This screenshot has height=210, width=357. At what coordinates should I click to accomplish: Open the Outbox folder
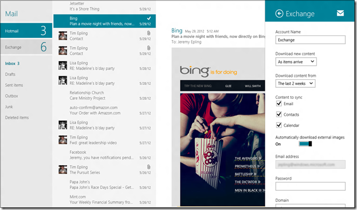[11, 96]
